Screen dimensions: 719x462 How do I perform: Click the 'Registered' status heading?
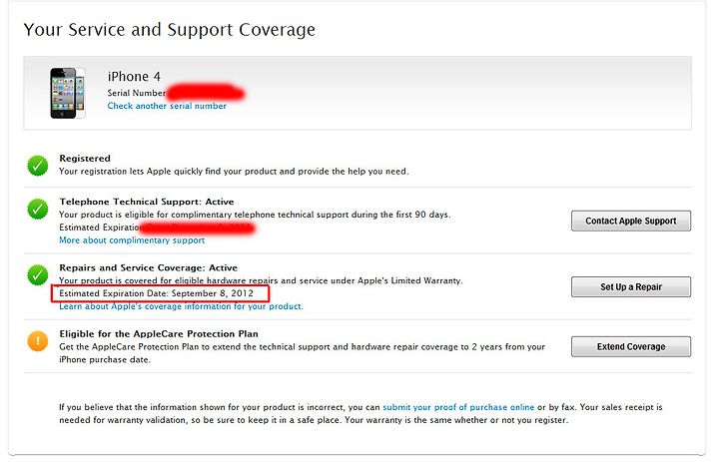(x=85, y=158)
